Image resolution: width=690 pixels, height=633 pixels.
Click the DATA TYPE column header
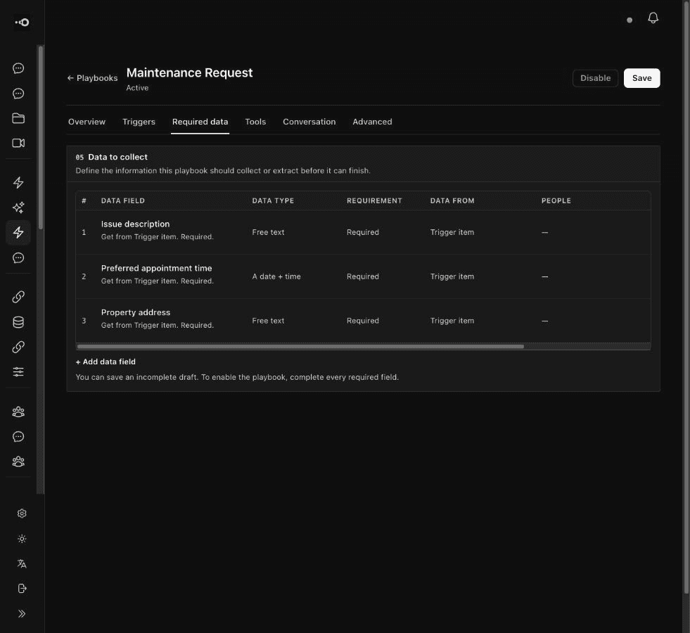point(273,200)
